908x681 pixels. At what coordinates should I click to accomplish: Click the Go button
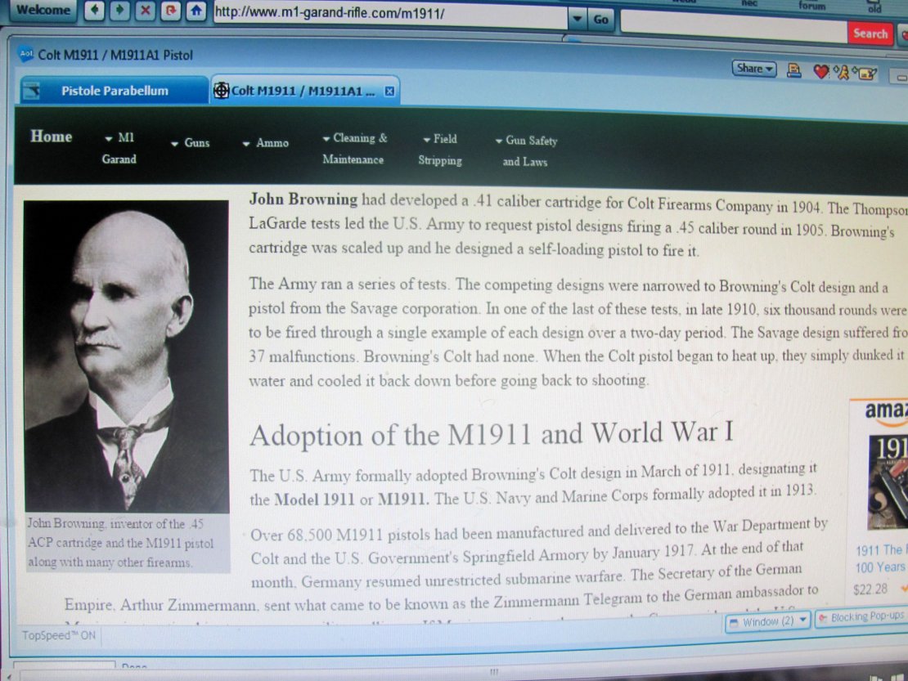click(x=601, y=20)
